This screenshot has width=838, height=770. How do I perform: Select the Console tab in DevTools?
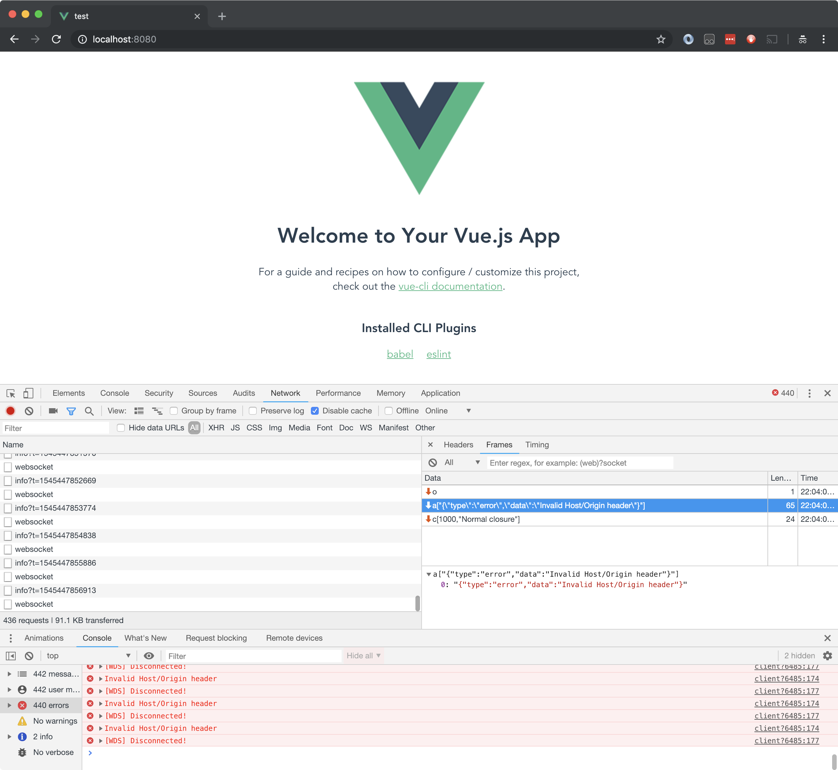click(x=115, y=393)
